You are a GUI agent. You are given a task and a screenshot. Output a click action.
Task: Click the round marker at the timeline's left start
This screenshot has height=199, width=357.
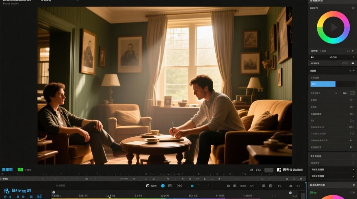click(53, 192)
